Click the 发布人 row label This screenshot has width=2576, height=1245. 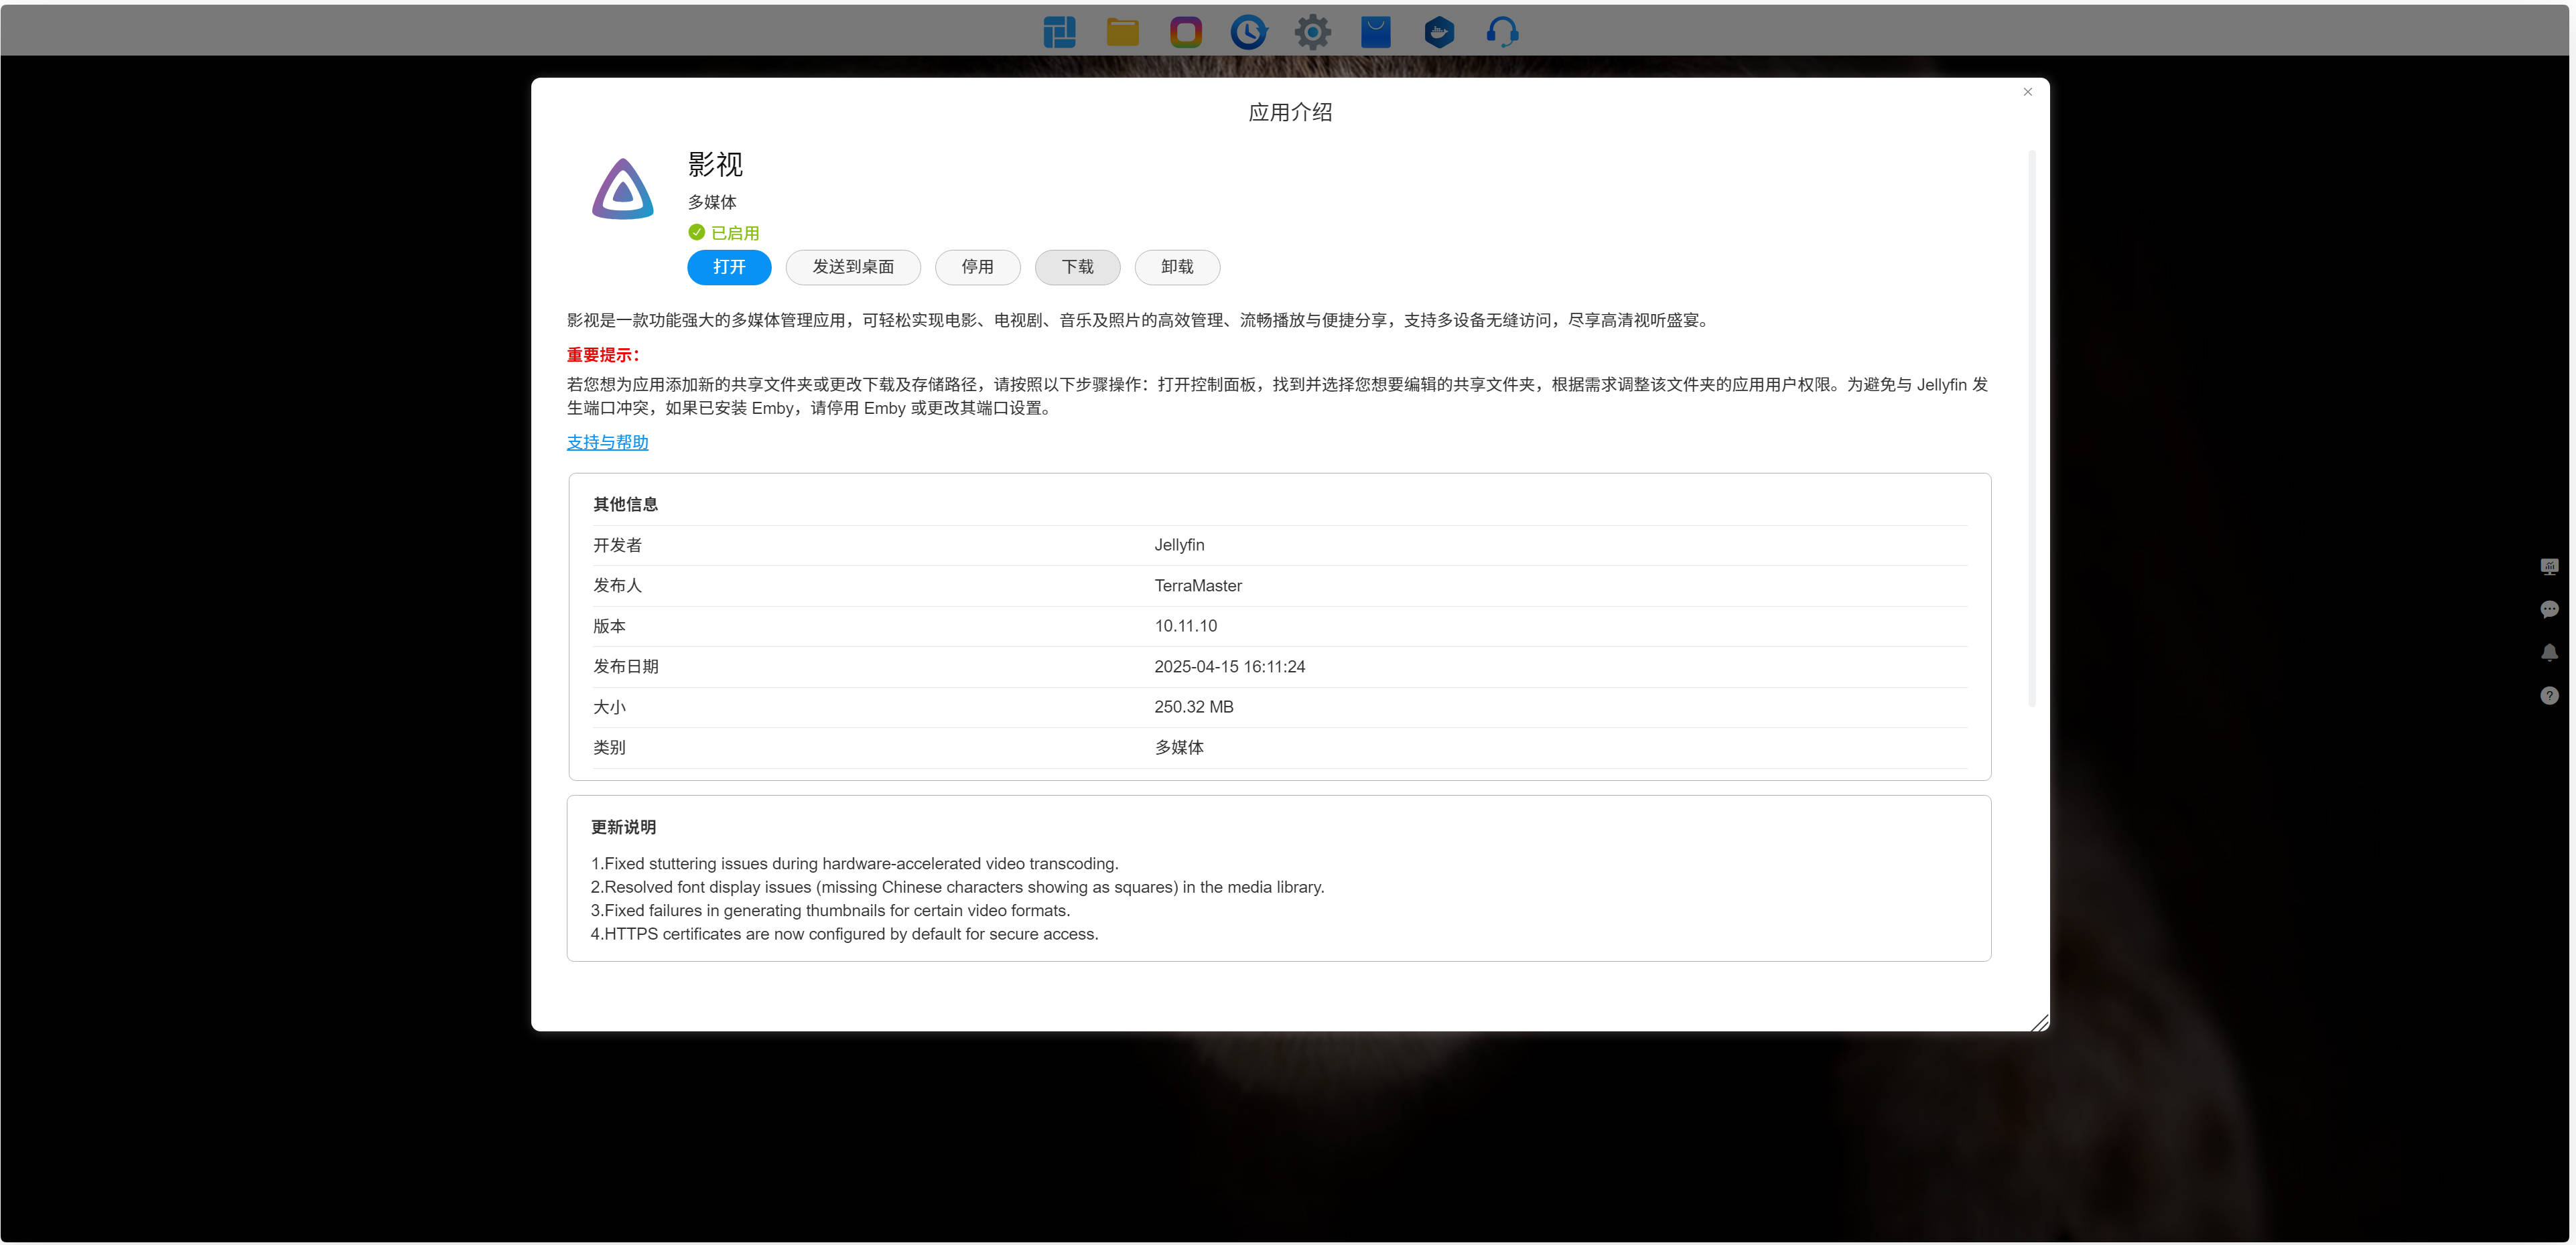[617, 586]
